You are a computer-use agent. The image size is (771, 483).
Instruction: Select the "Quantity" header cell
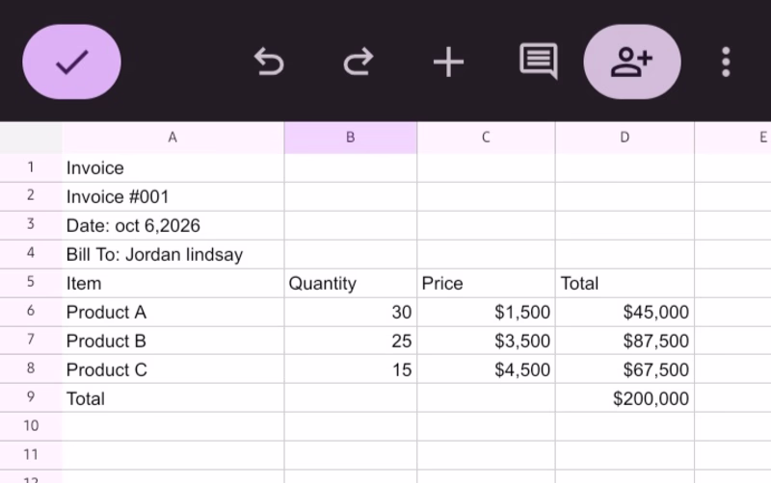point(351,283)
